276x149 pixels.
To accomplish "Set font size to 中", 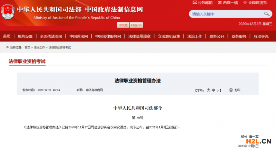I will tap(213, 90).
